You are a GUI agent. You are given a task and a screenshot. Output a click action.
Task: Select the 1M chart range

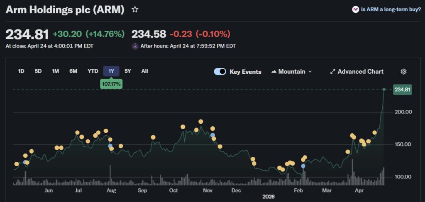coord(55,71)
